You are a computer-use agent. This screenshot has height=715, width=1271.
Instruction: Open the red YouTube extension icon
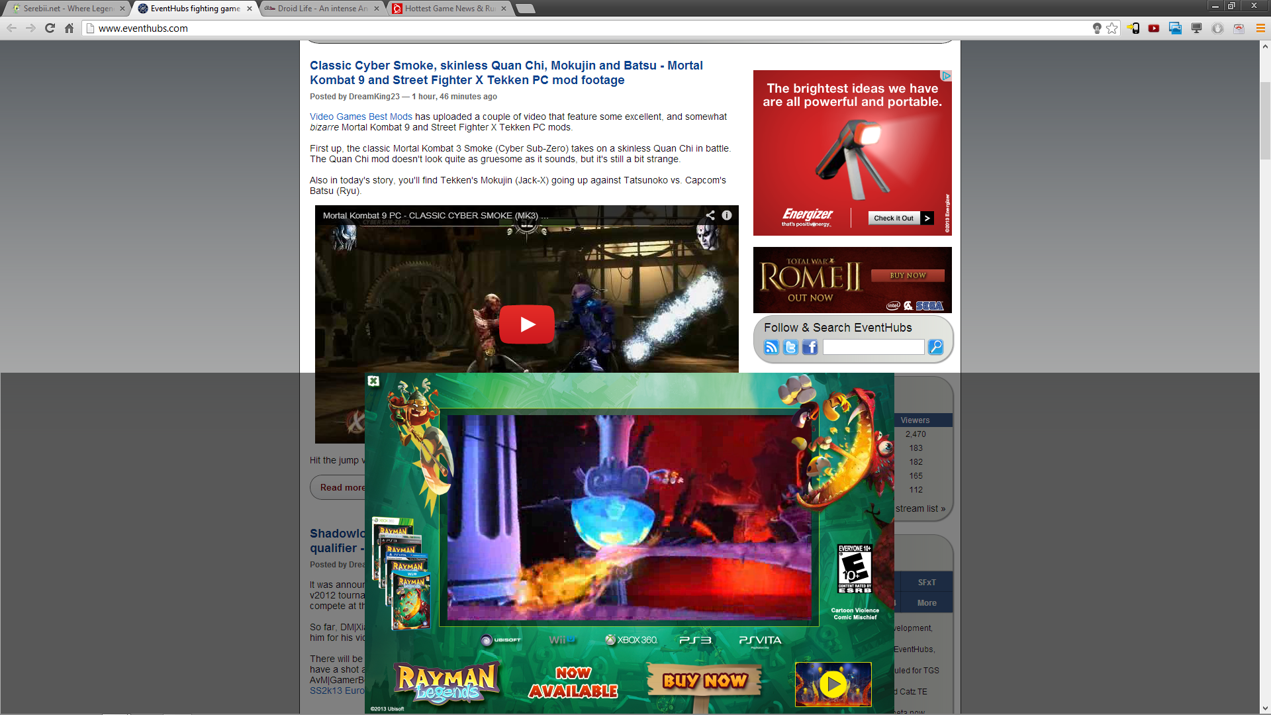(x=1154, y=28)
